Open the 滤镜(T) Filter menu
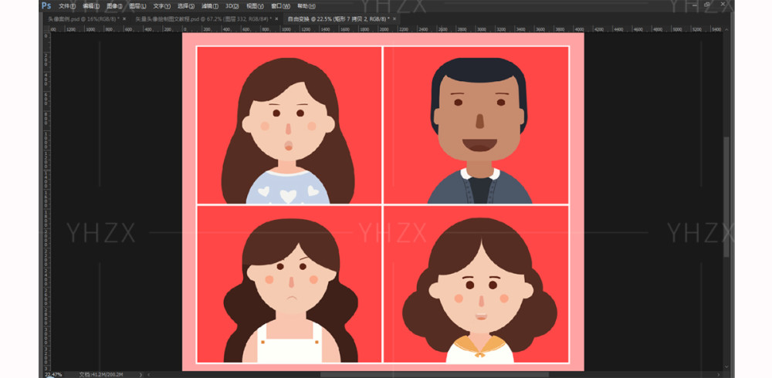The image size is (772, 378). pyautogui.click(x=210, y=6)
